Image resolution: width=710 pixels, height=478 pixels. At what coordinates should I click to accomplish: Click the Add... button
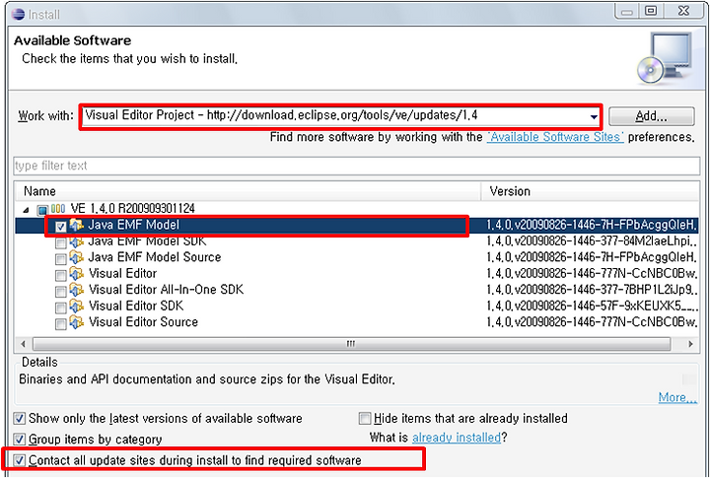[x=651, y=116]
